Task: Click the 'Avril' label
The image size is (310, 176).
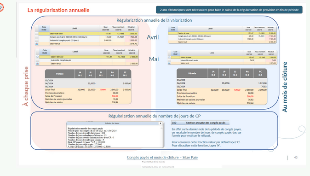Action: (153, 37)
